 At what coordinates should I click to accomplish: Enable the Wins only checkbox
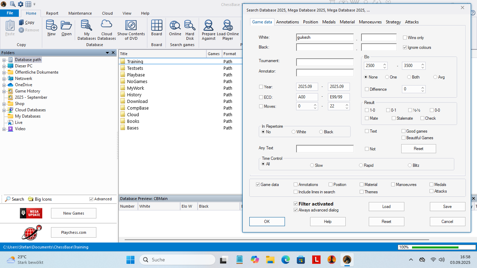[405, 38]
